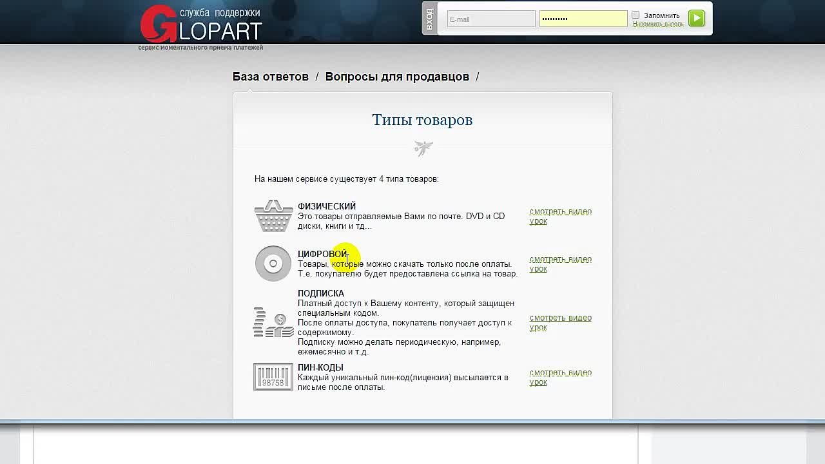Focus the E-mail input field
Viewport: 825px width, 464px height.
(x=491, y=19)
